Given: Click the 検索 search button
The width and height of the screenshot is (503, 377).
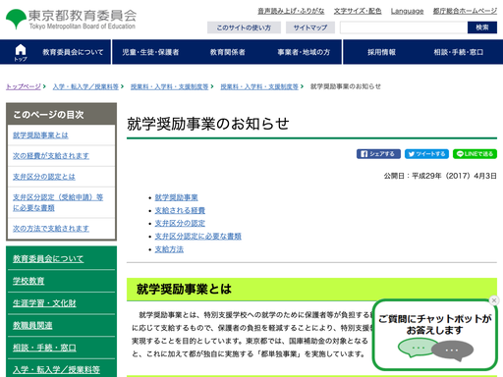Looking at the screenshot, I should click(482, 27).
